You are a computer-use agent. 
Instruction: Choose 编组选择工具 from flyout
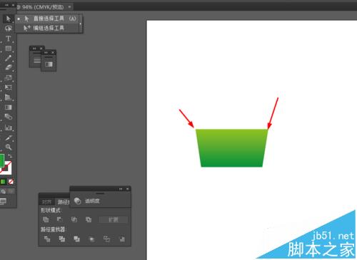click(x=47, y=28)
